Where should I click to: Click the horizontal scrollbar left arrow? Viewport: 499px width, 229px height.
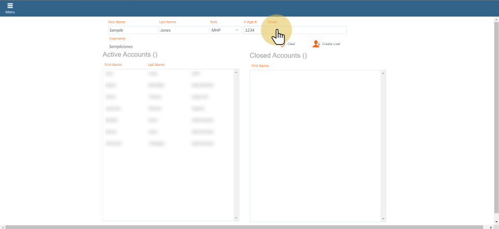[x=3, y=227]
